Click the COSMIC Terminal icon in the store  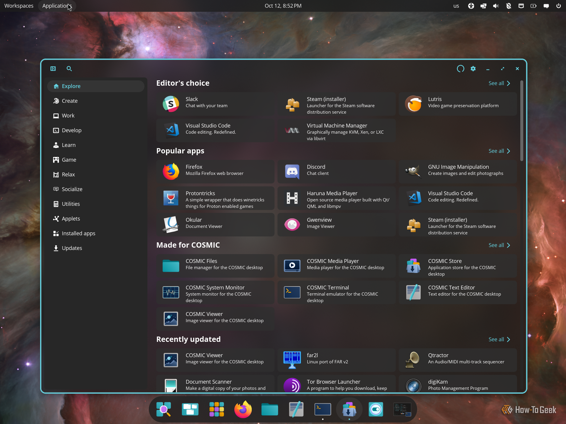292,292
